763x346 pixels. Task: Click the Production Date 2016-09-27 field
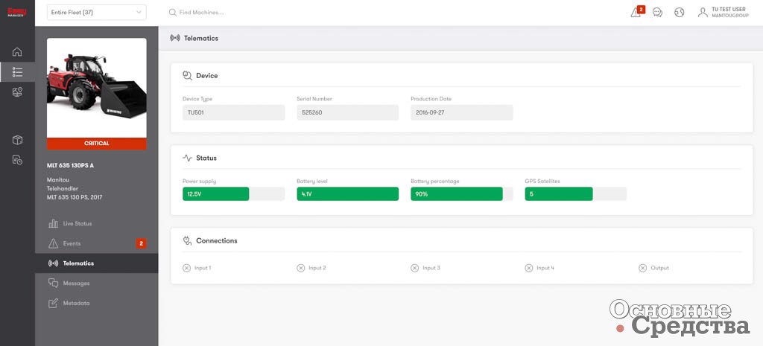coord(462,112)
